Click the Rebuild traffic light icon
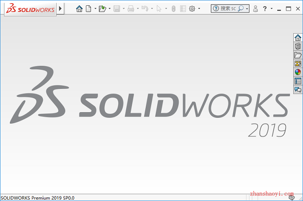Viewport: 303px width, 201px height. [x=173, y=9]
